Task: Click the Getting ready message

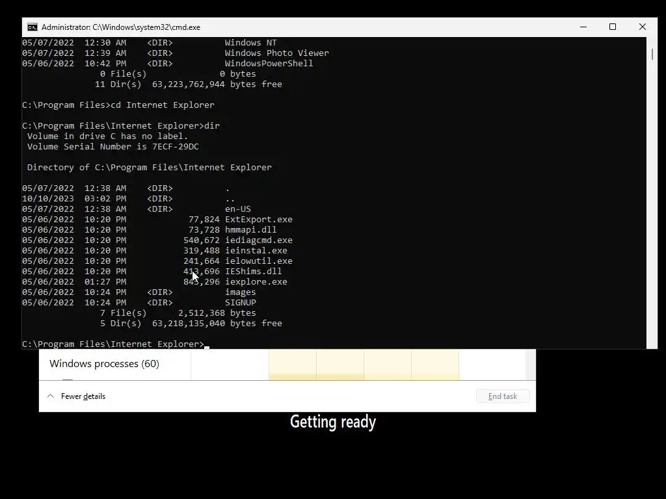Action: [x=333, y=422]
